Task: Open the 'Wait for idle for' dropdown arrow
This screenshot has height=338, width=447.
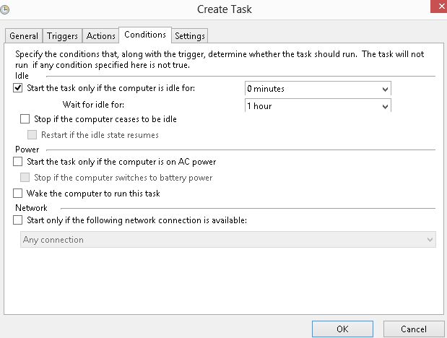Action: (x=384, y=106)
